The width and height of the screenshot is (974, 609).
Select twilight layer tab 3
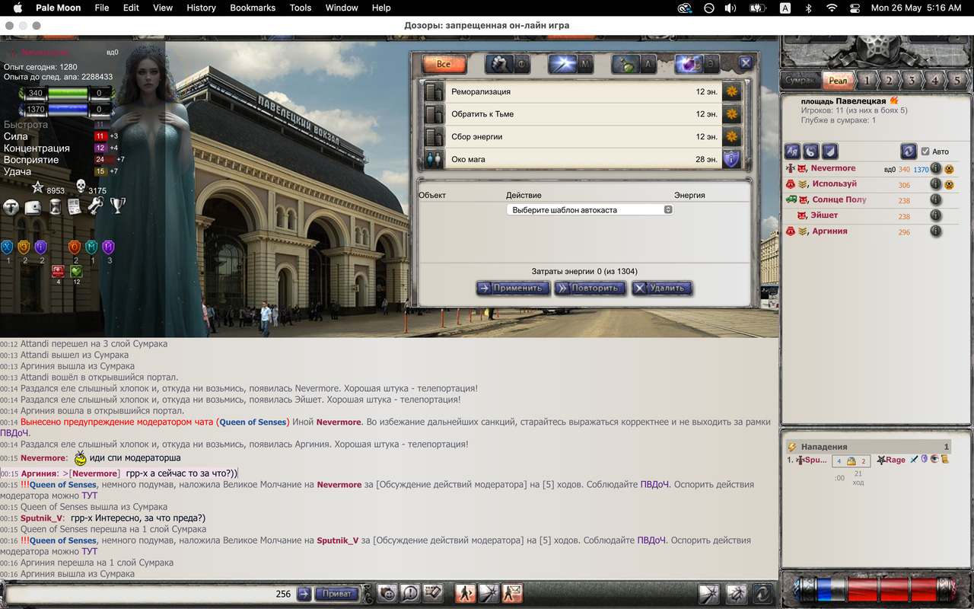912,80
